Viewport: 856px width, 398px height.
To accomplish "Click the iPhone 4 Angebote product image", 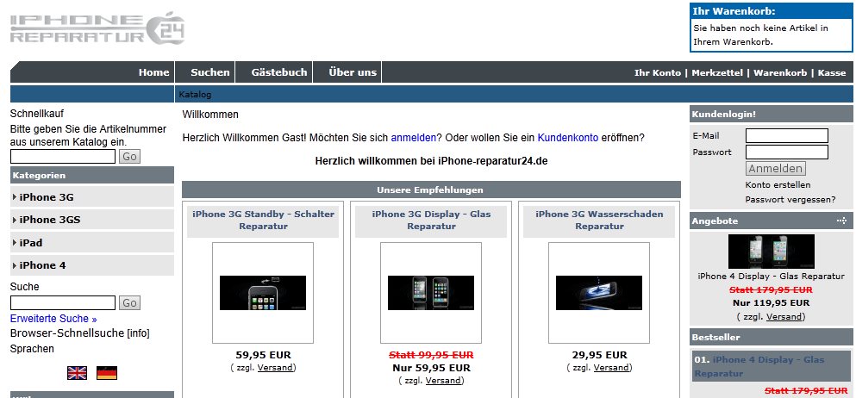I will pyautogui.click(x=772, y=252).
